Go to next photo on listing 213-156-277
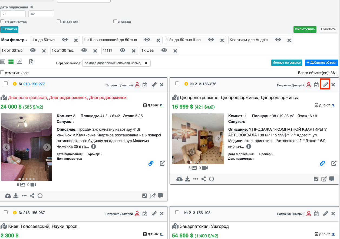Image resolution: width=340 pixels, height=239 pixels. coord(47,147)
